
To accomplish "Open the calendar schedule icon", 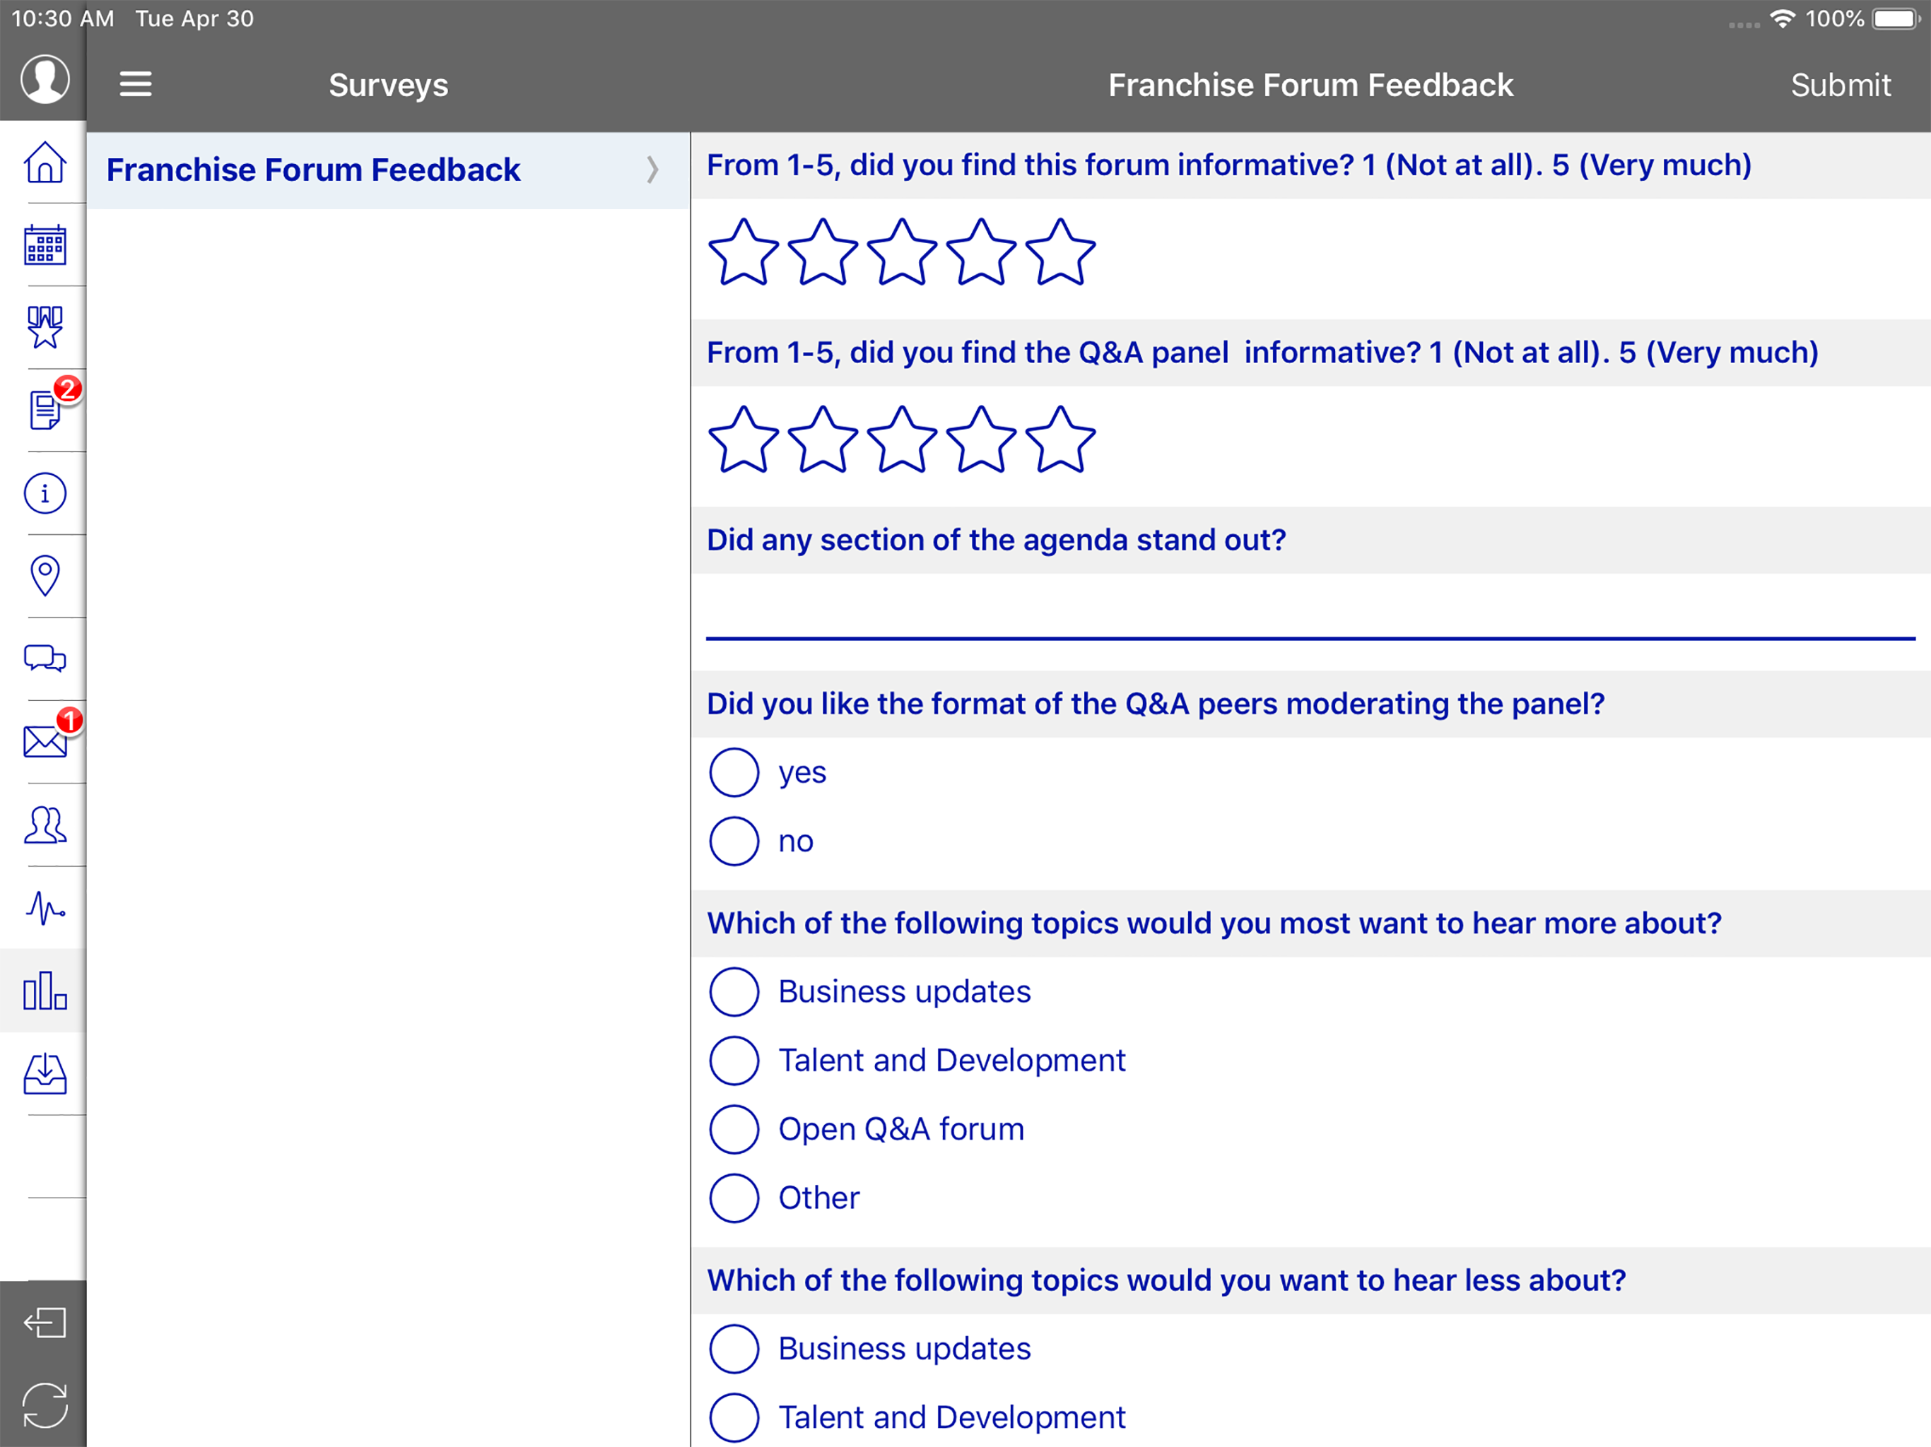I will (45, 245).
